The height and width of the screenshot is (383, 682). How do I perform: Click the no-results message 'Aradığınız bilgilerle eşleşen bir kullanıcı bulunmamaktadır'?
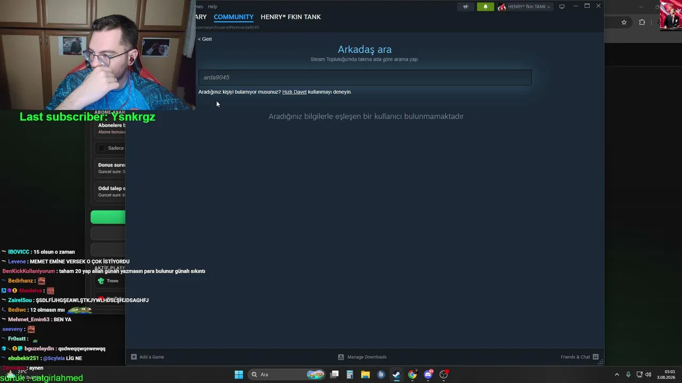click(366, 116)
